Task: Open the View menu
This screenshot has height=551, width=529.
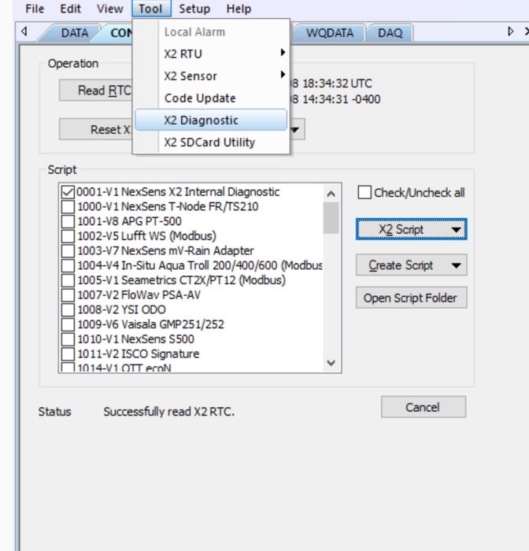Action: (x=110, y=9)
